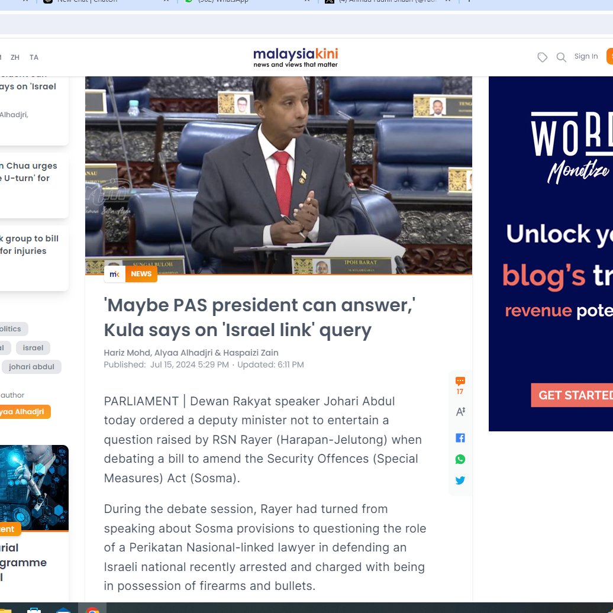Open the Mail app from the taskbar
The image size is (613, 613).
pyautogui.click(x=63, y=610)
